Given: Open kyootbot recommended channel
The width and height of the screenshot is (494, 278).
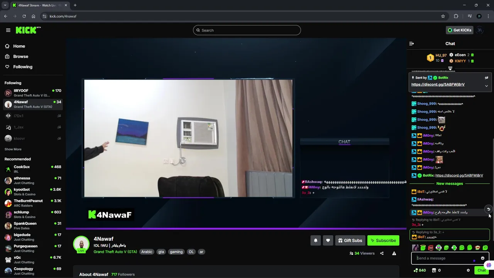Looking at the screenshot, I should (33, 192).
